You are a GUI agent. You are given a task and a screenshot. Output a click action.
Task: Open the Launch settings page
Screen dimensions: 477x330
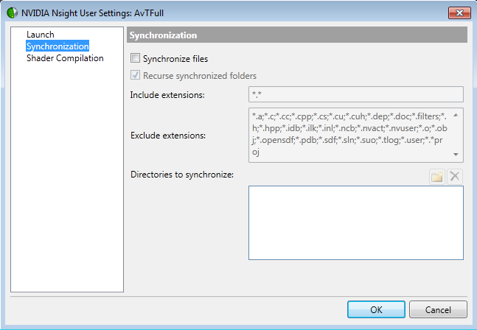41,35
